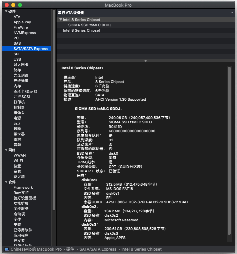The image size is (237, 254).
Task: Select 偏好设置面板 in the sidebar
Action: point(25,198)
